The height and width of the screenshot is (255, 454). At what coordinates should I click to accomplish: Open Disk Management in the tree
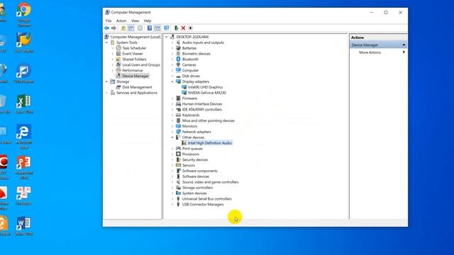[137, 87]
